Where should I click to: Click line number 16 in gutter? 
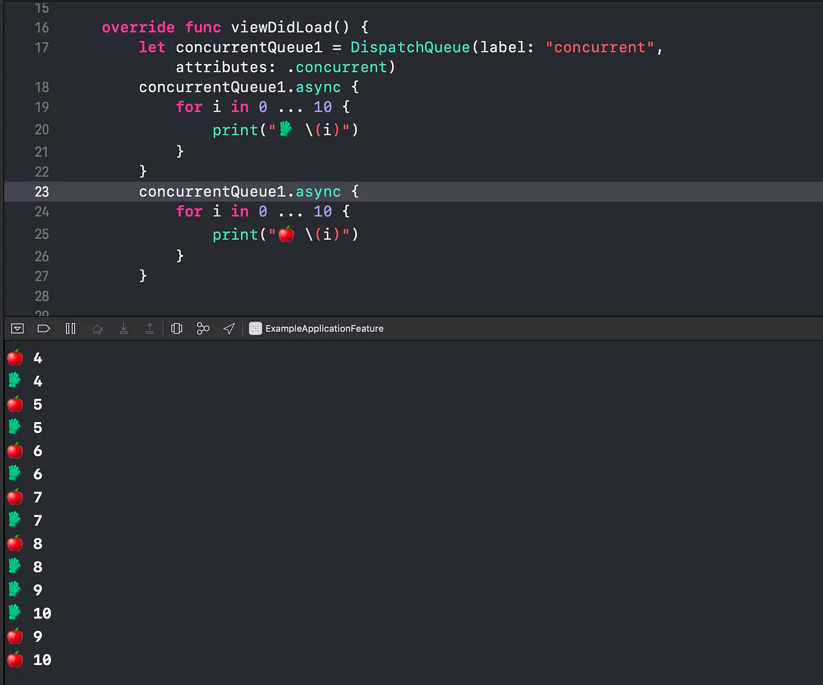tap(42, 28)
